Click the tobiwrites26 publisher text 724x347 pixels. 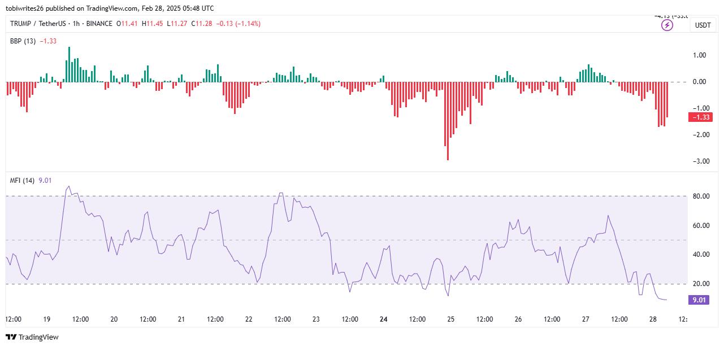coord(27,8)
